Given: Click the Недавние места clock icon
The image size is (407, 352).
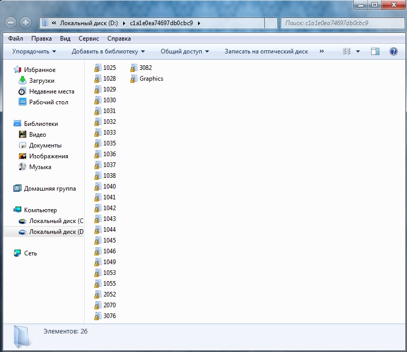Looking at the screenshot, I should click(22, 91).
